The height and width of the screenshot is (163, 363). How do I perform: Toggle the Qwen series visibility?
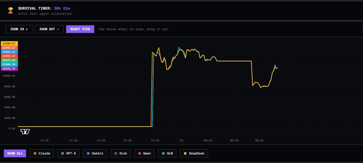[x=144, y=153]
